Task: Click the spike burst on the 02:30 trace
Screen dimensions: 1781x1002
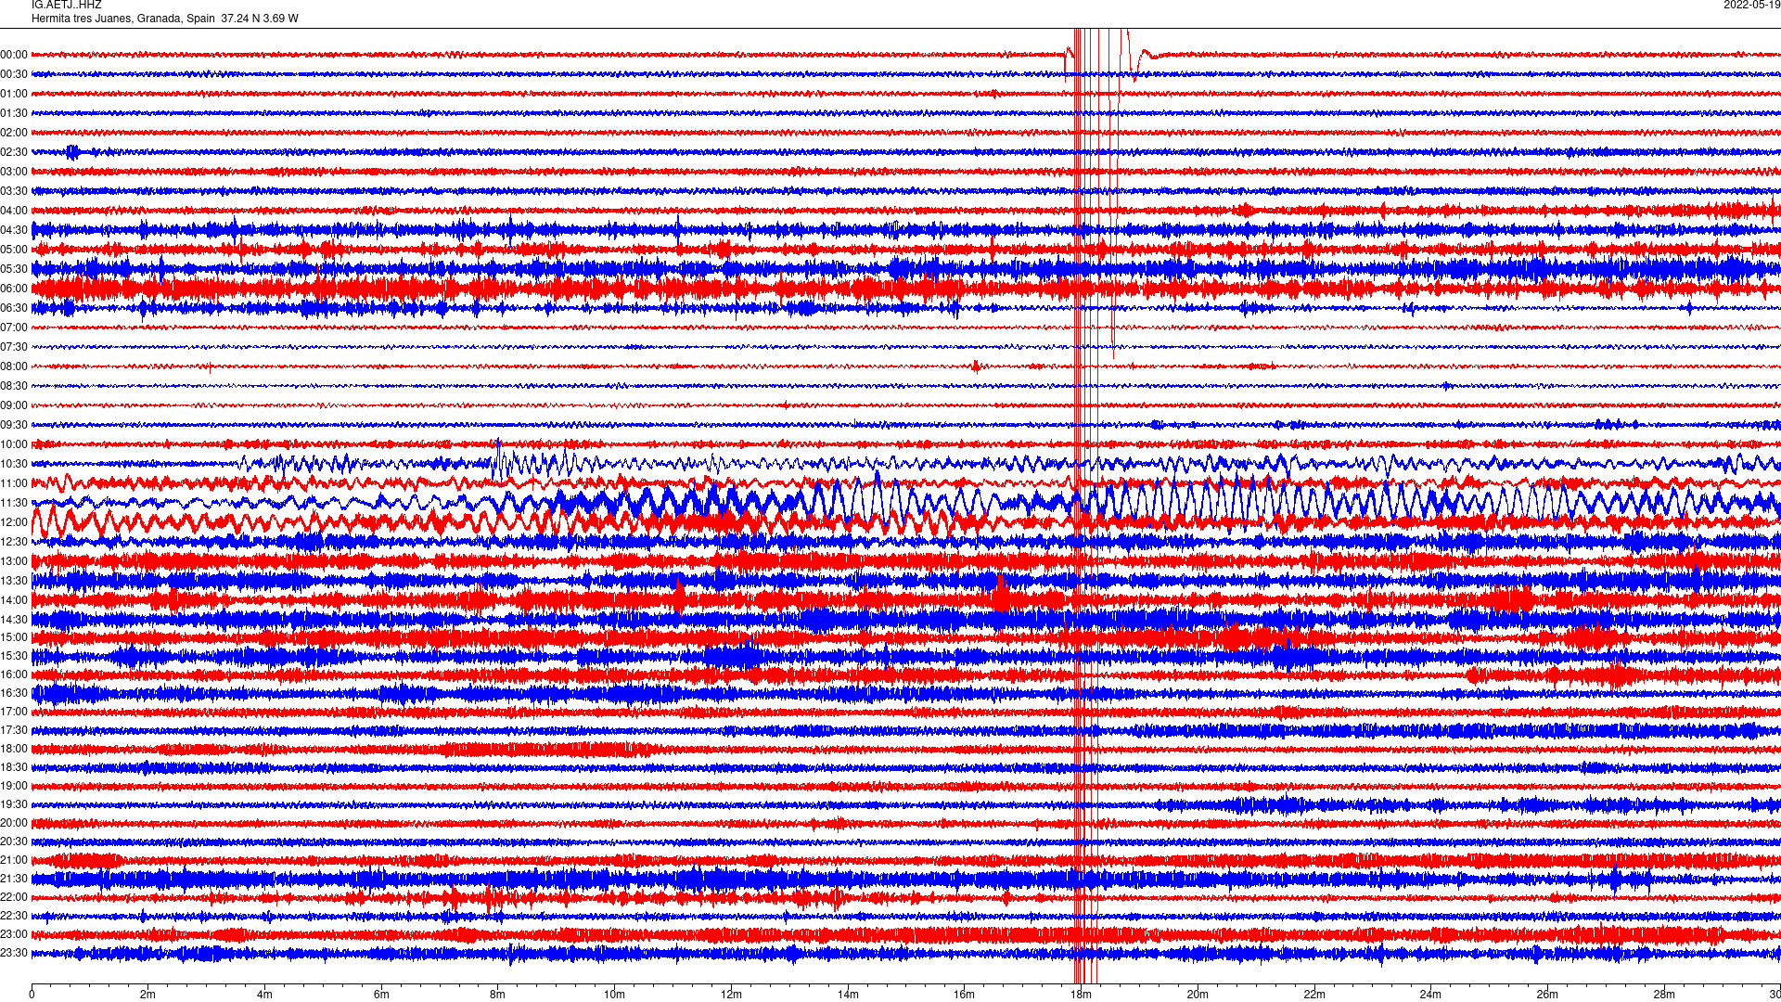Action: pyautogui.click(x=73, y=152)
